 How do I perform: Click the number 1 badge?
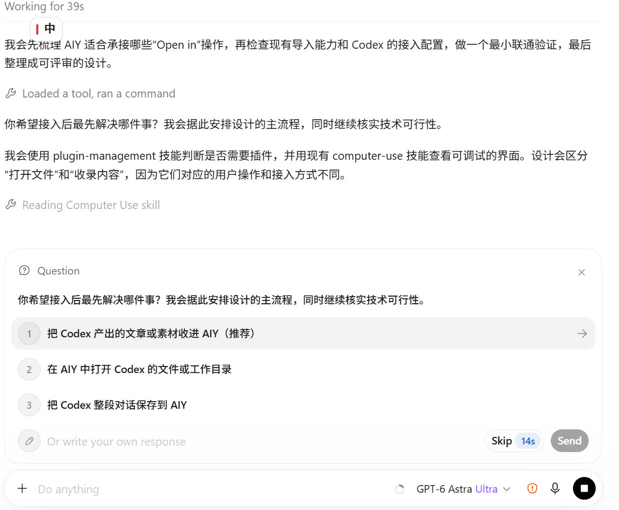29,334
